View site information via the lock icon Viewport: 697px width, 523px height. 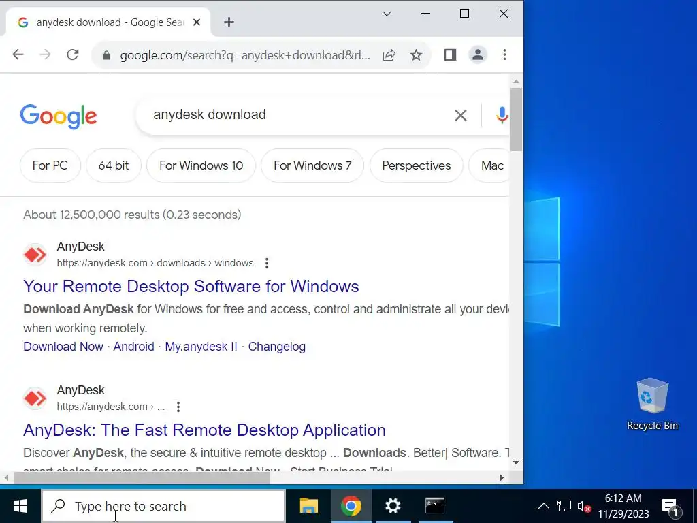[x=106, y=55]
